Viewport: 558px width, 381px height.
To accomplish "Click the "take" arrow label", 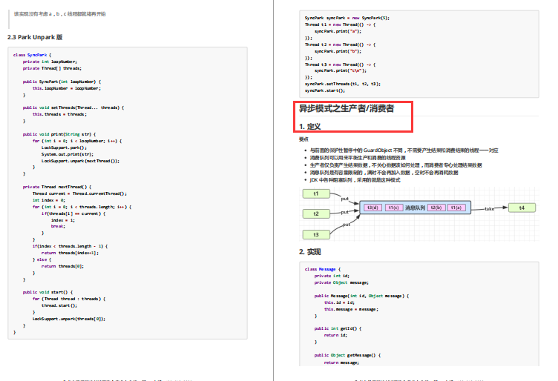I will (x=489, y=209).
